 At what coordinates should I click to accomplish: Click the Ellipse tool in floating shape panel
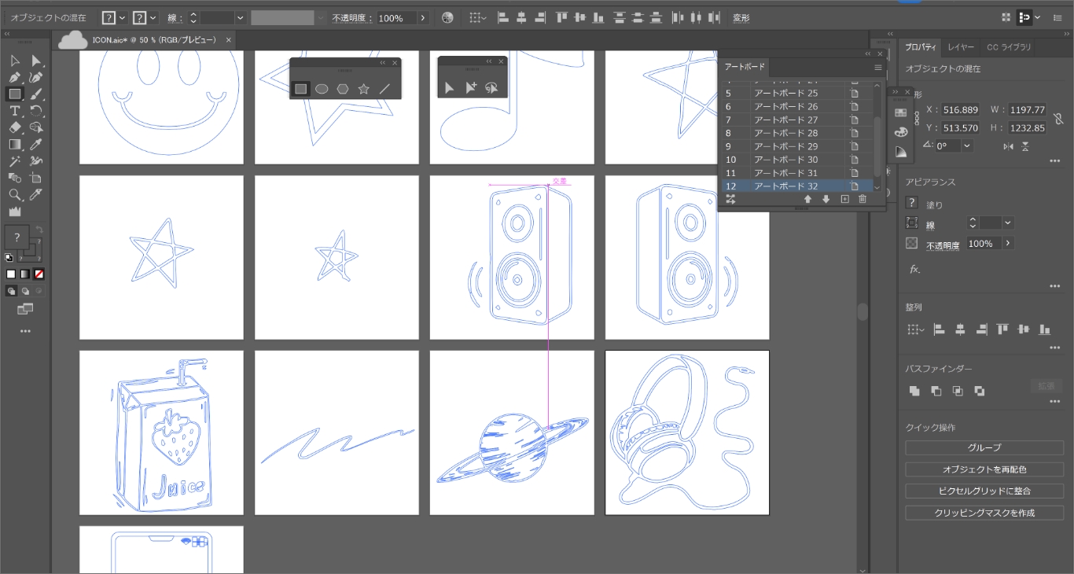(322, 89)
